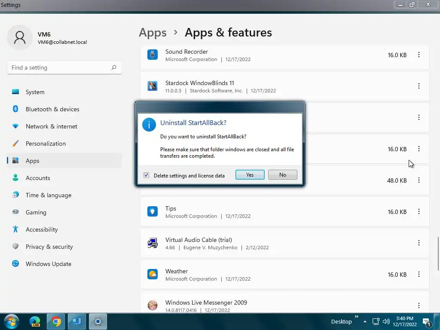Screen dimensions: 440x330
Task: Click the Desktop toolbar label
Action: point(341,321)
